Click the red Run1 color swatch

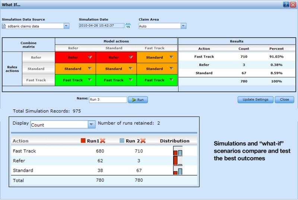[83, 140]
